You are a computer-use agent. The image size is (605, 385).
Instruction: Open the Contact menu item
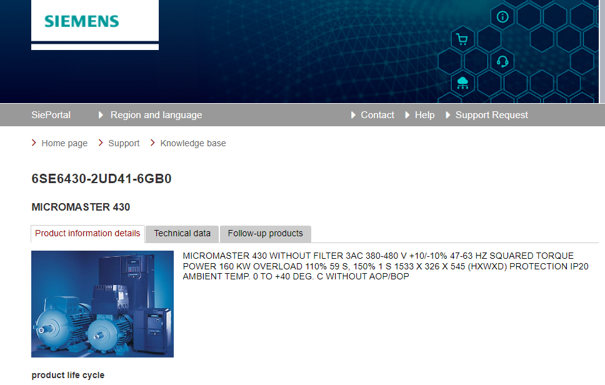pos(377,115)
